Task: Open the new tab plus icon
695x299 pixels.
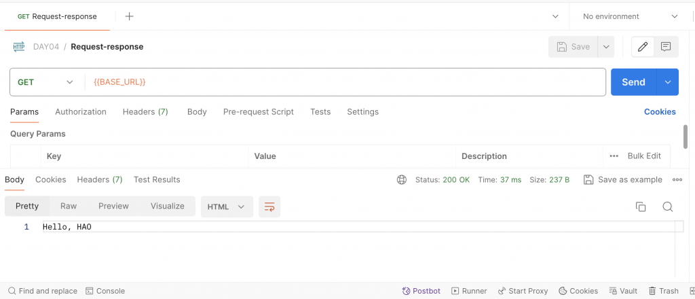Action: coord(129,16)
